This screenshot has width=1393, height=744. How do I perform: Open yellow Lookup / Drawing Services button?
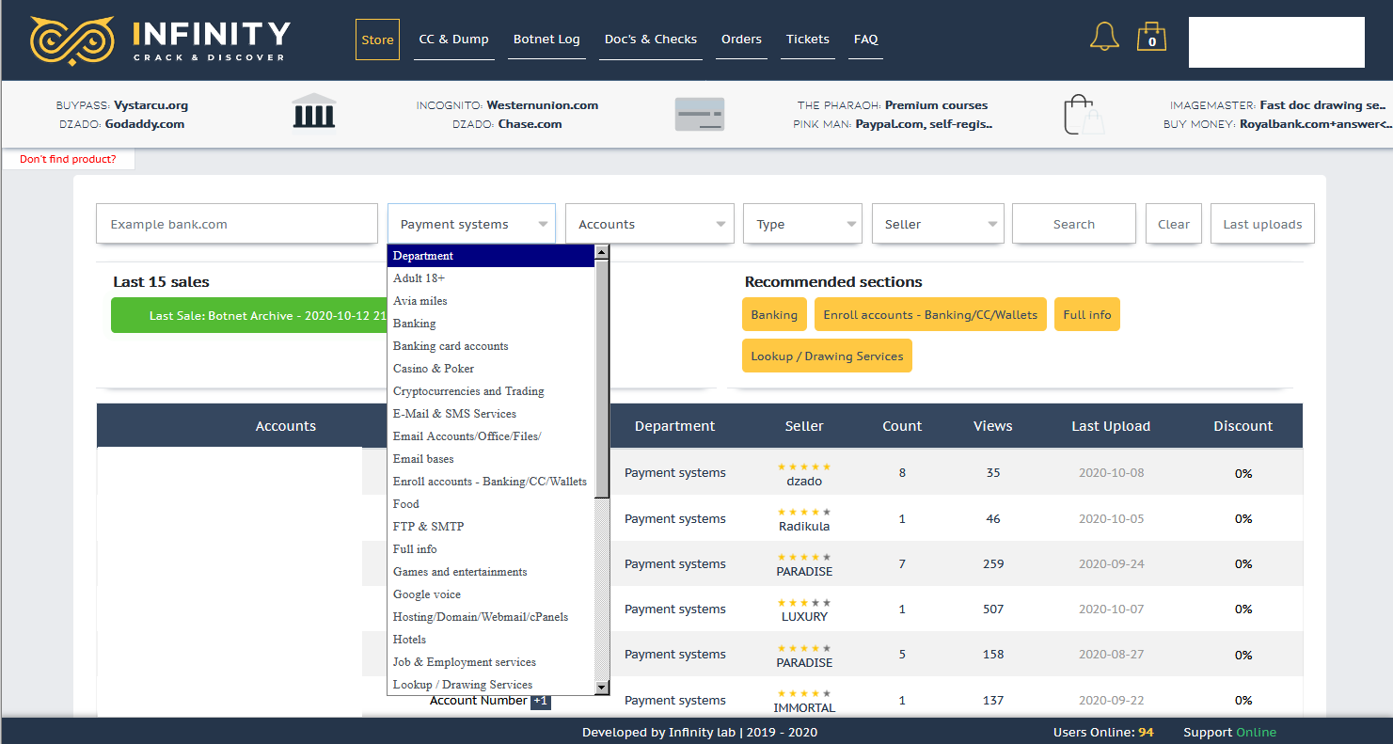click(827, 356)
